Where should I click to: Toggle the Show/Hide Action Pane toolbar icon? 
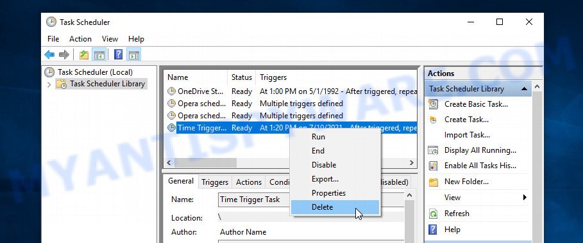coord(134,55)
